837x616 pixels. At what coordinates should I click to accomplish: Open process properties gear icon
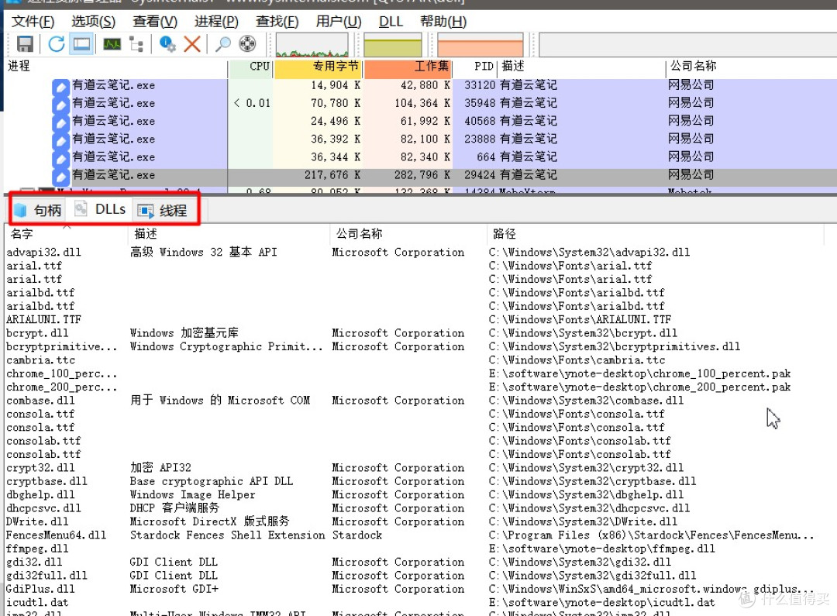167,44
